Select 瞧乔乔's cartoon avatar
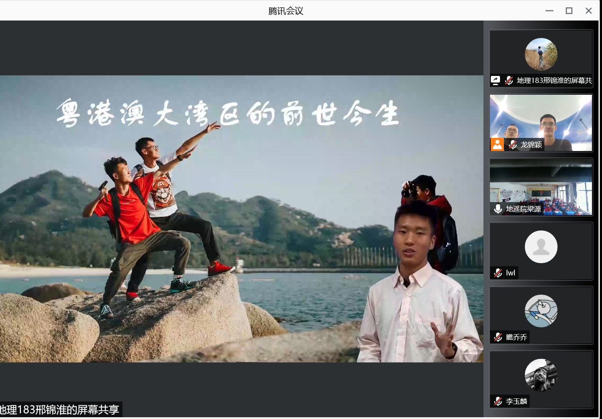 click(x=541, y=311)
